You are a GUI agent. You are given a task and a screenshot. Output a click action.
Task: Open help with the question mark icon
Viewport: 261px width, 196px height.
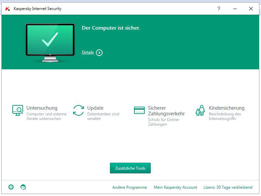(x=219, y=9)
